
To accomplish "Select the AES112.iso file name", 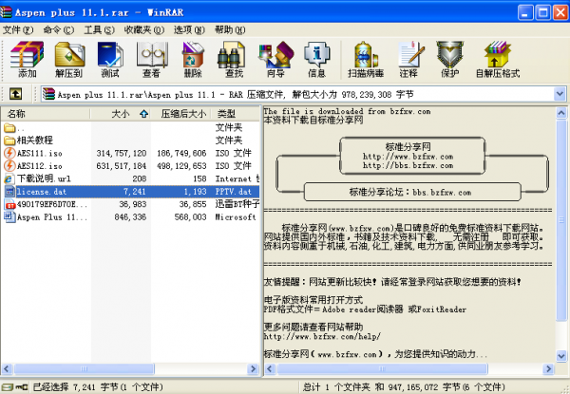I will pyautogui.click(x=40, y=166).
